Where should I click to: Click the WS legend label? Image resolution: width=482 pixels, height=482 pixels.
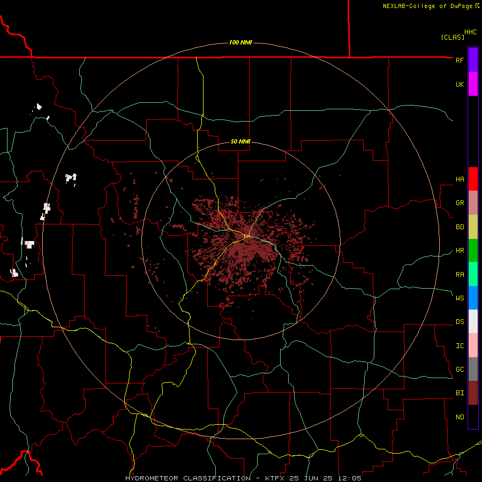point(460,298)
